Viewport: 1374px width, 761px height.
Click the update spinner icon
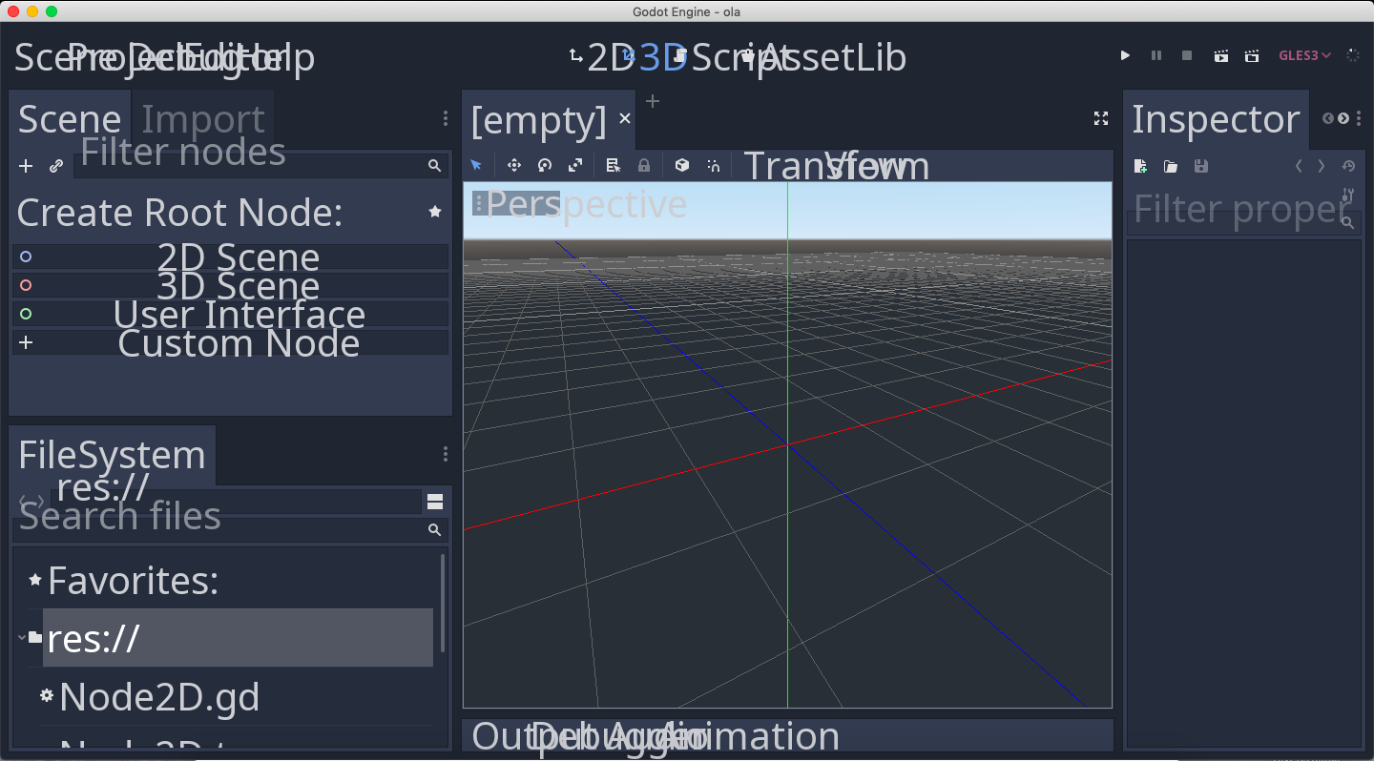click(x=1353, y=56)
